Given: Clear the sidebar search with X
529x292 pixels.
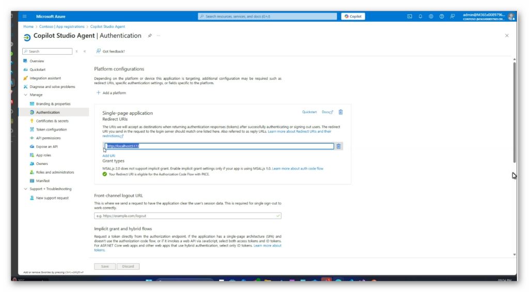Looking at the screenshot, I should pos(76,51).
